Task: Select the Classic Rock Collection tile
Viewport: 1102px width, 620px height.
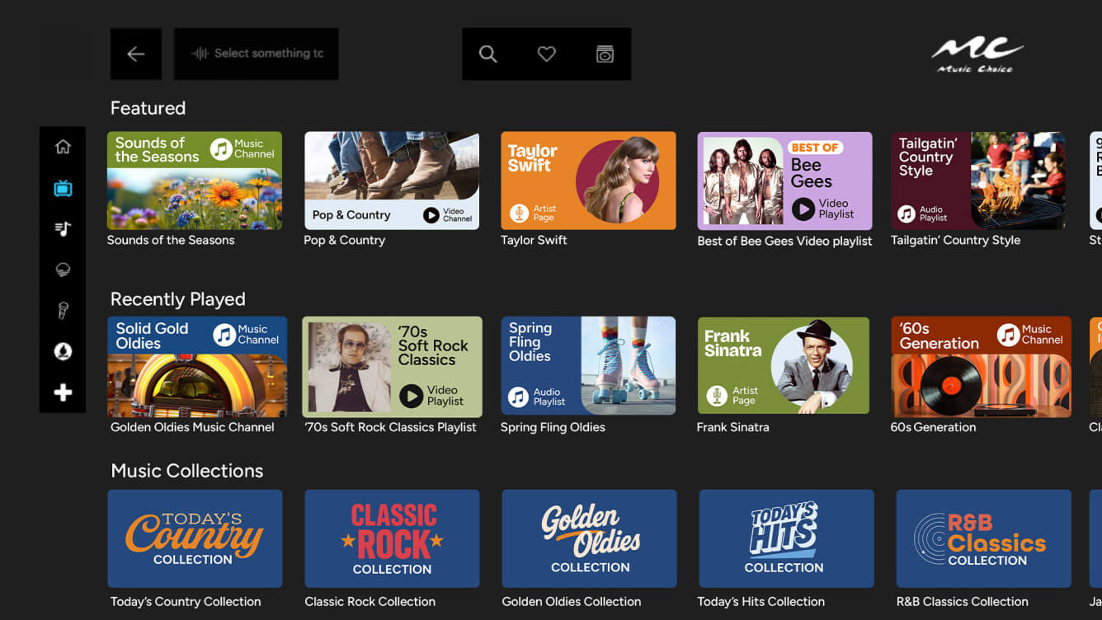Action: [x=392, y=538]
